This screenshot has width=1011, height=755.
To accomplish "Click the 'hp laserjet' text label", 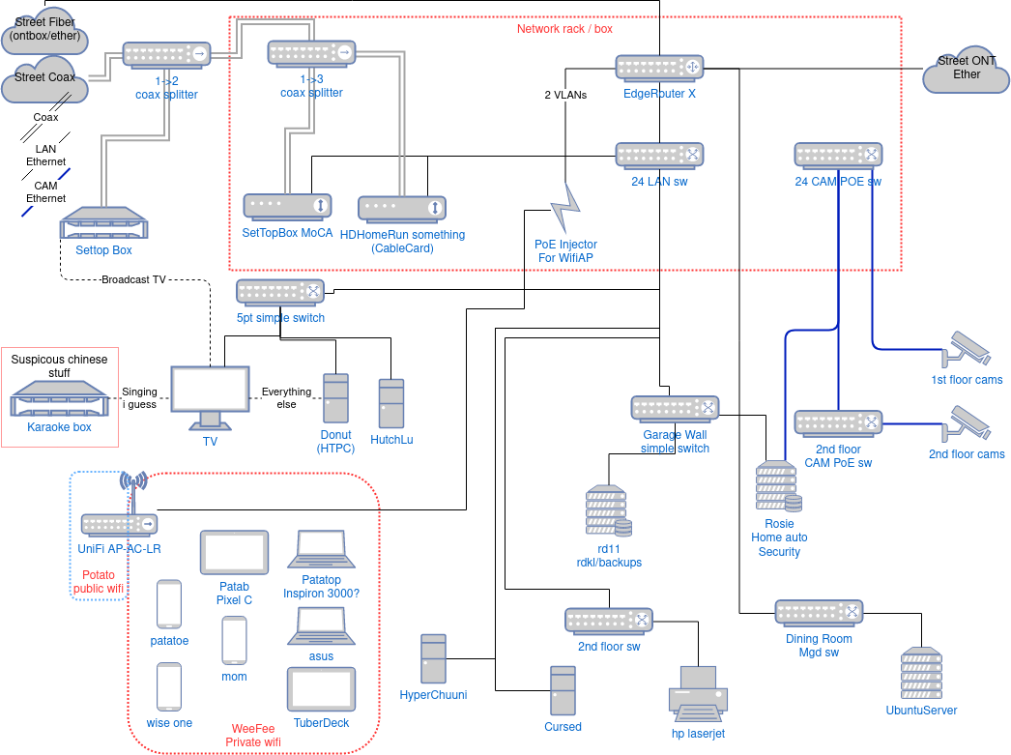I will (698, 733).
